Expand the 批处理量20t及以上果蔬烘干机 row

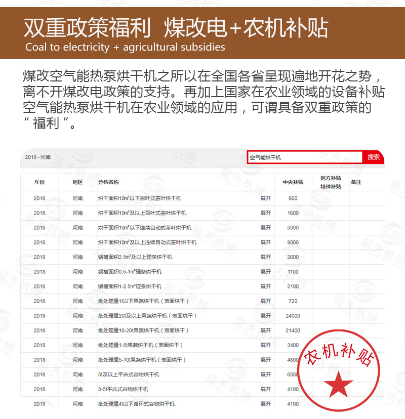point(265,316)
